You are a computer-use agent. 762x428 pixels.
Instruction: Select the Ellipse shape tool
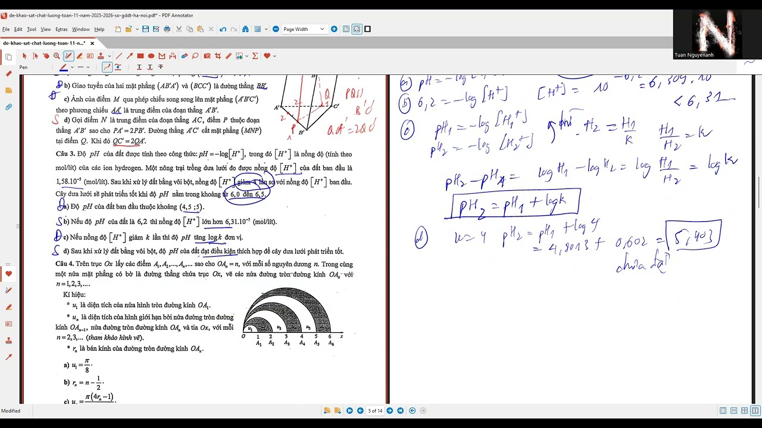(x=151, y=56)
